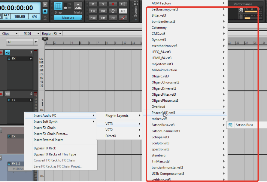
Task: Choose Insert FX Chain
Action: point(60,128)
